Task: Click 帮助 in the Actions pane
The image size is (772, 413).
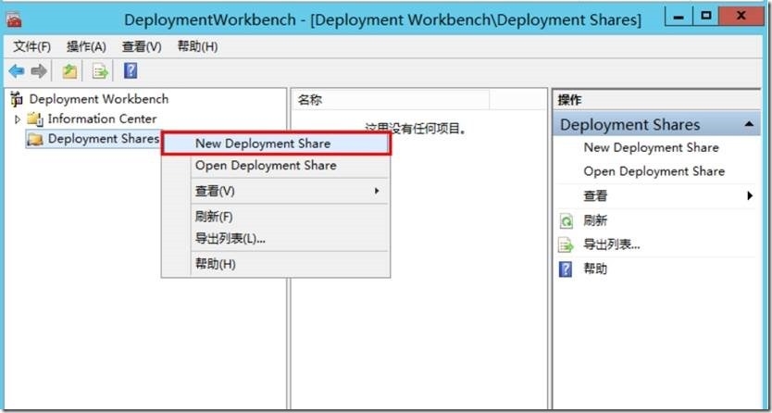Action: coord(595,269)
